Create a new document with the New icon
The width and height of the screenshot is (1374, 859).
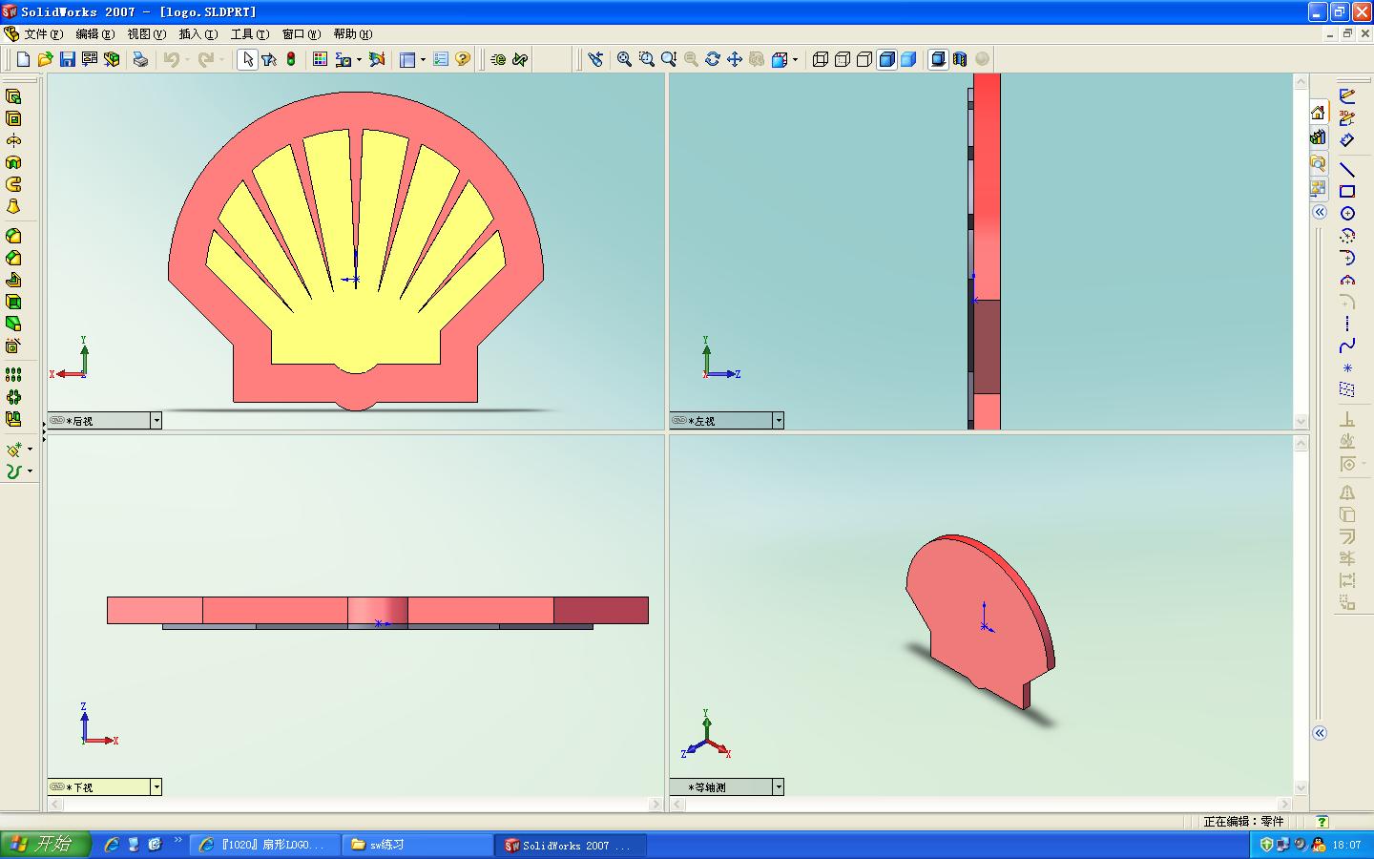(x=24, y=59)
